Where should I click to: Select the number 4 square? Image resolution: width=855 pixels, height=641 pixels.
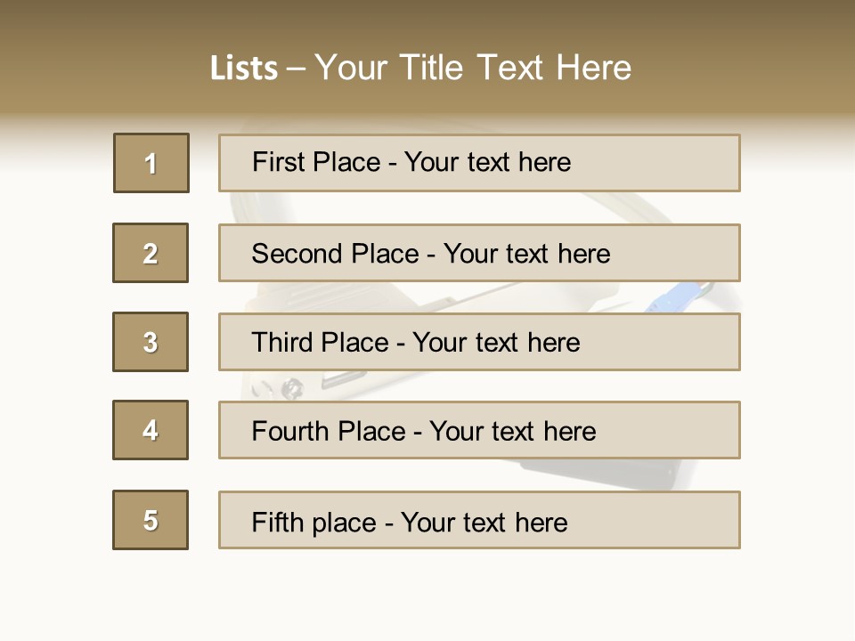pyautogui.click(x=151, y=430)
